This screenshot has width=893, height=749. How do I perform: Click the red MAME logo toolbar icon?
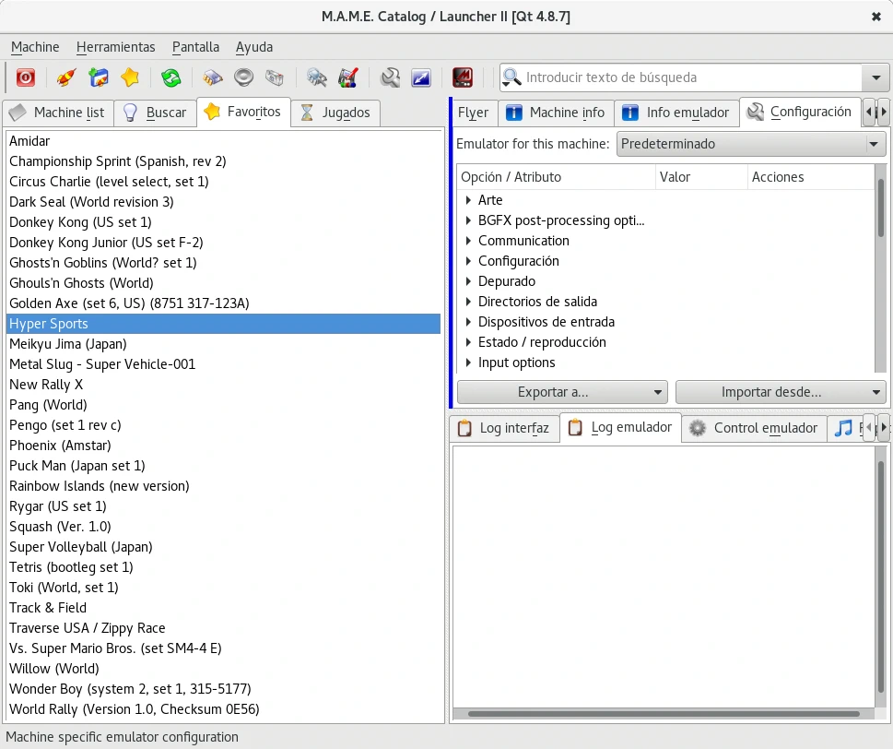(x=463, y=77)
